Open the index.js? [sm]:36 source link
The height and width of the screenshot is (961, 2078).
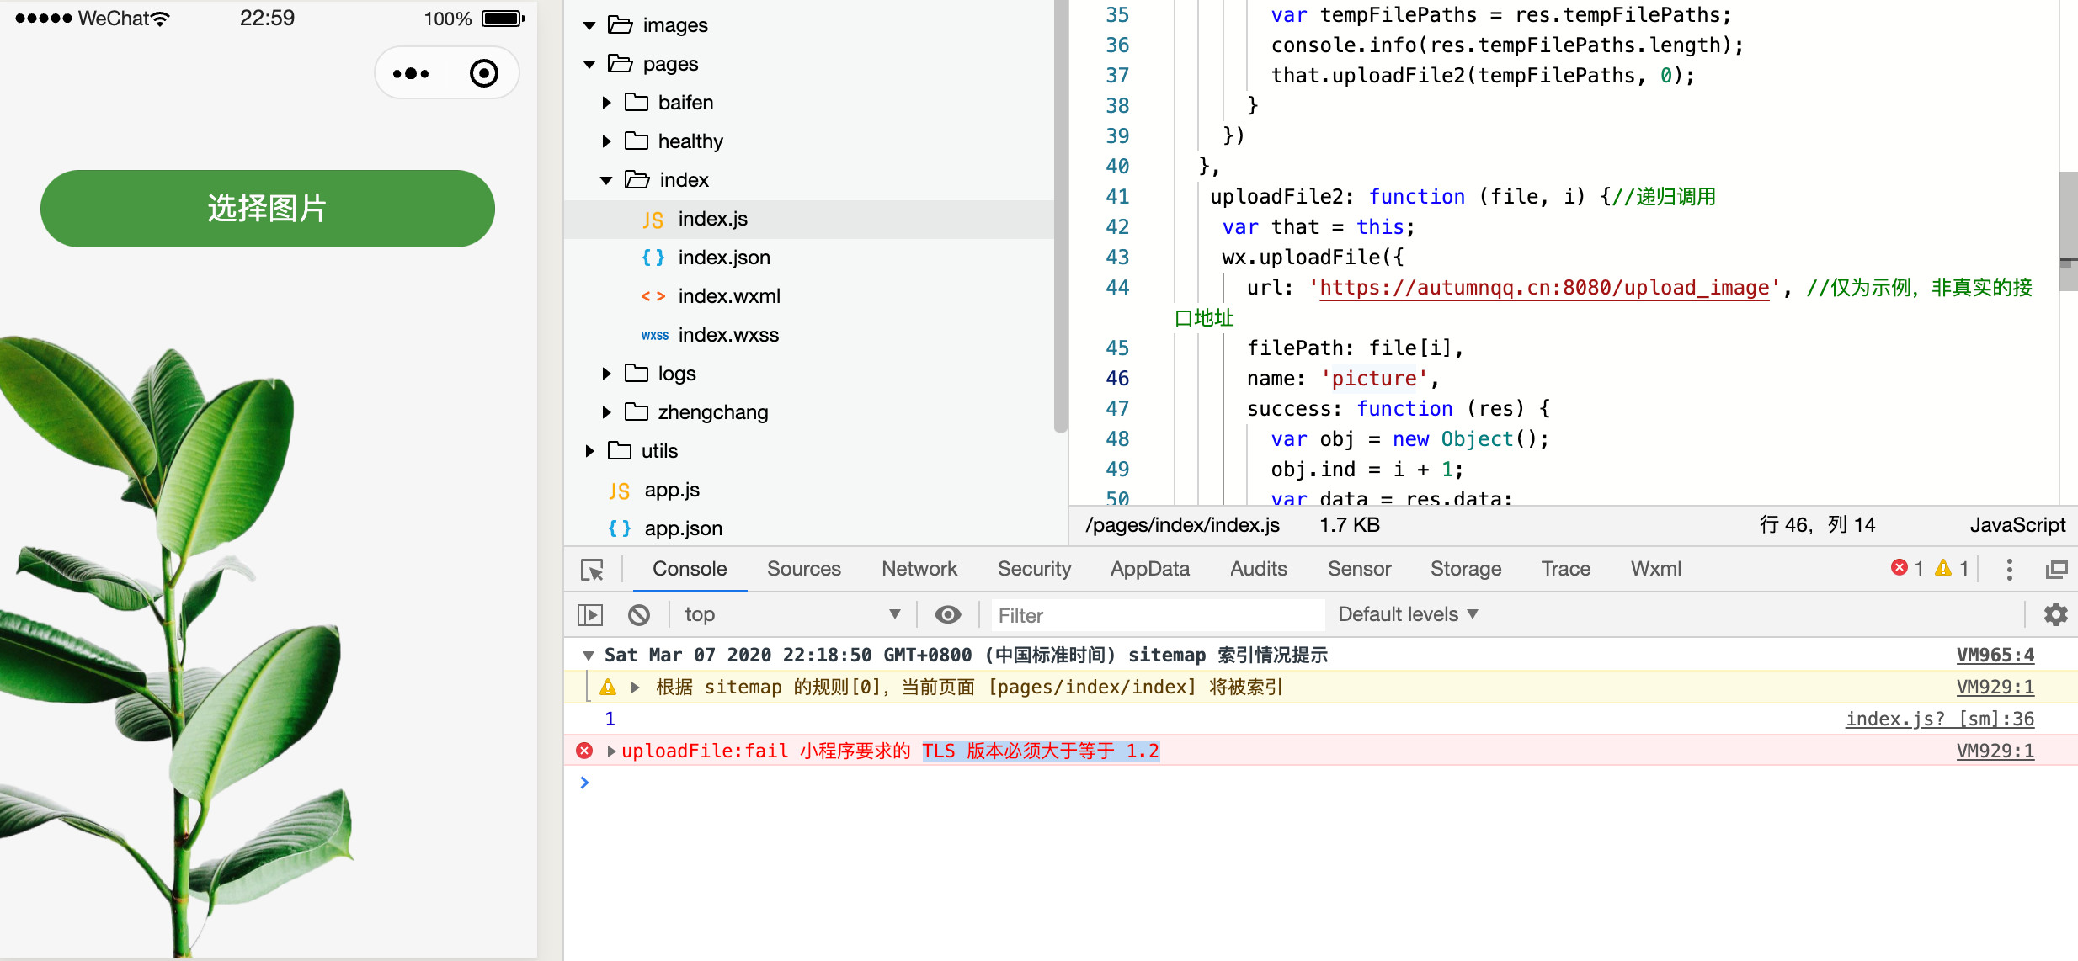pyautogui.click(x=1939, y=719)
